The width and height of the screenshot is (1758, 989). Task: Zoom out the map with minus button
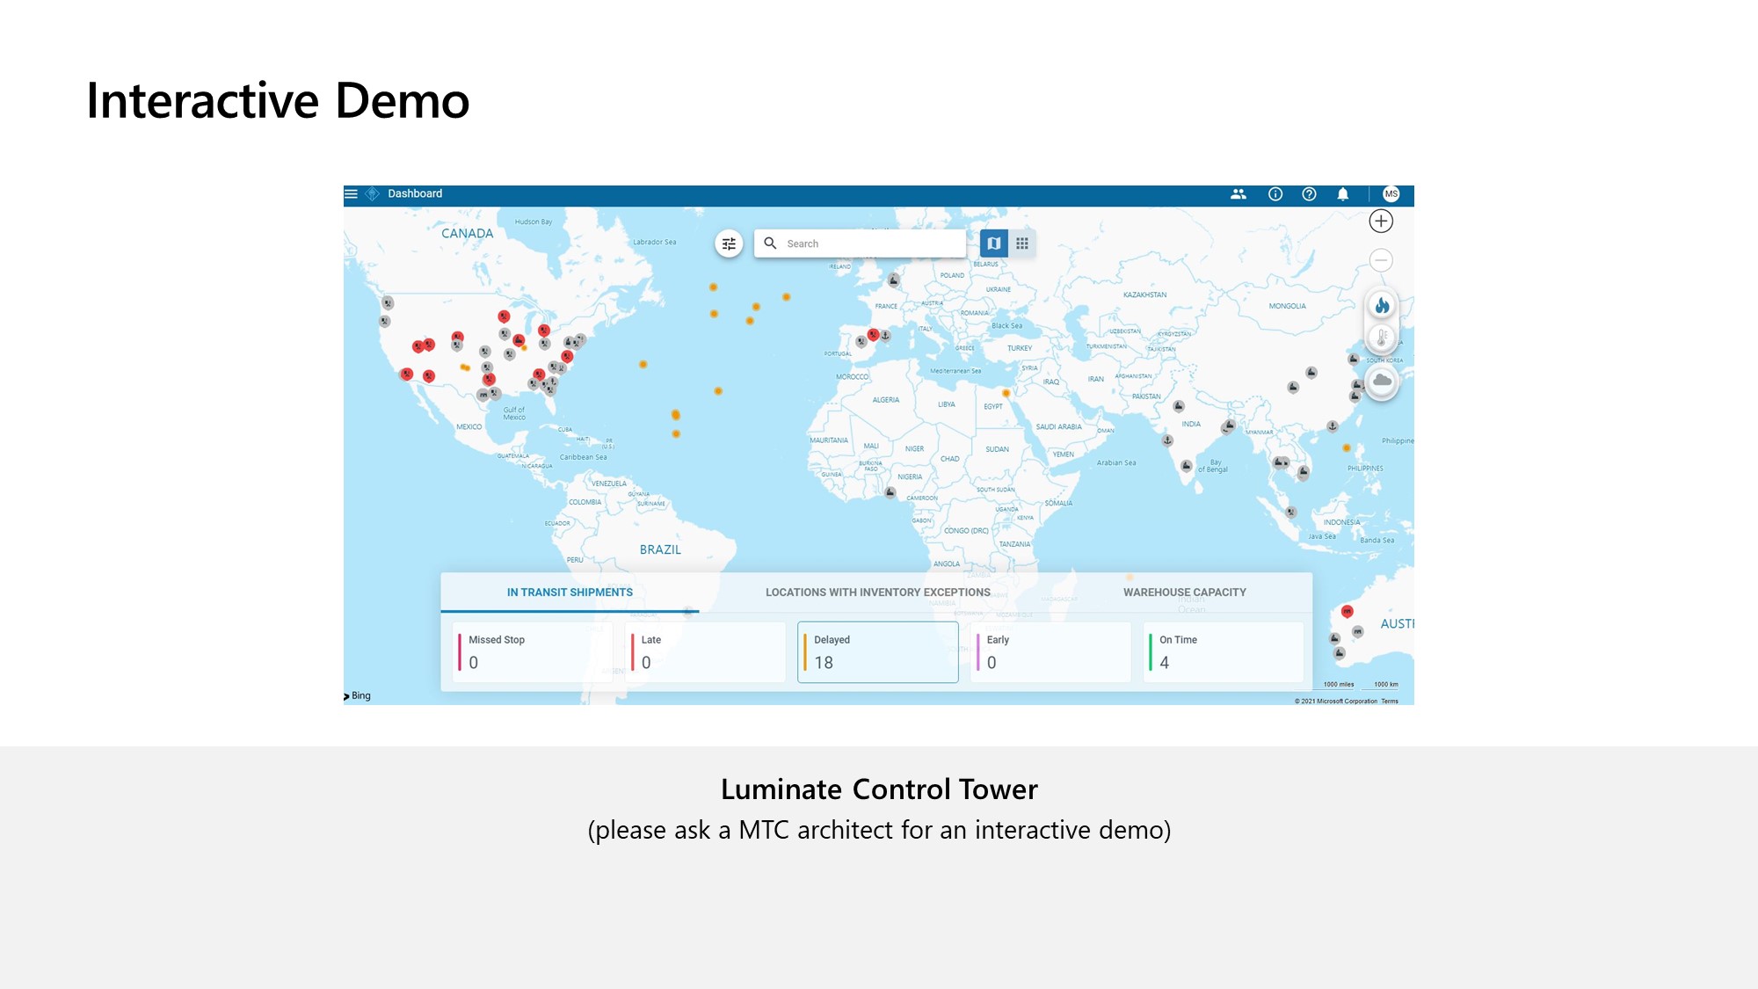tap(1381, 260)
